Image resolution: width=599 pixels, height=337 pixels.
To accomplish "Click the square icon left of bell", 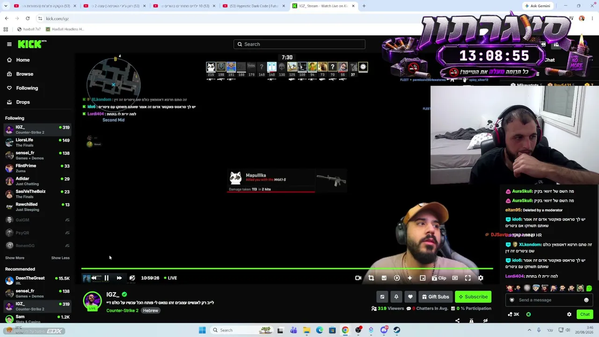I will 382,297.
